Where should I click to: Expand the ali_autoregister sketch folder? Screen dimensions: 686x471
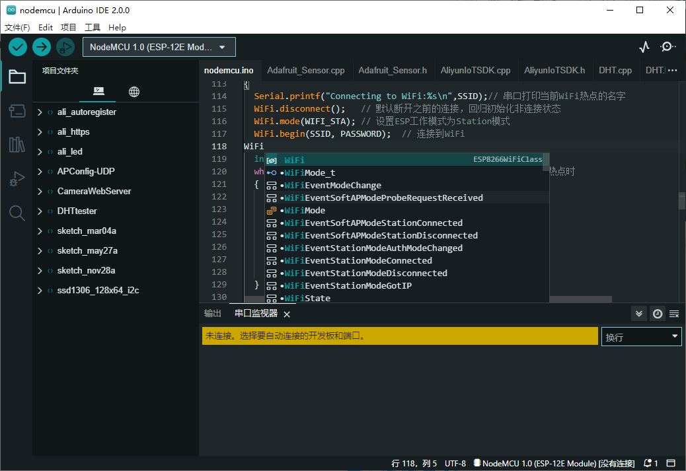40,112
